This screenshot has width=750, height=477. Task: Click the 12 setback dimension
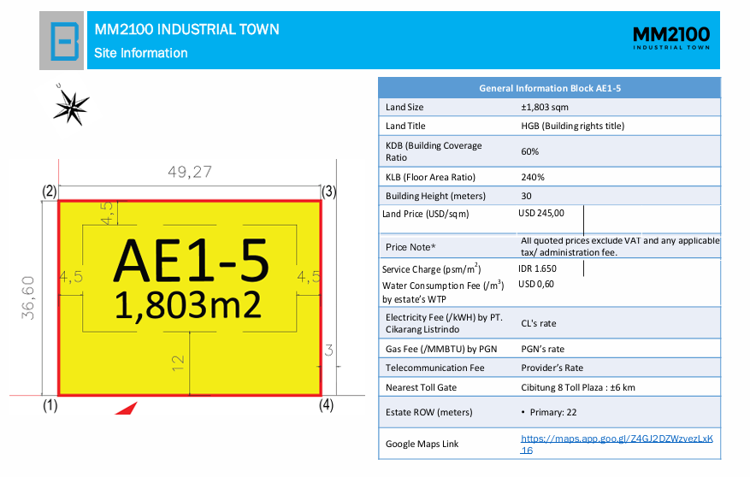point(178,362)
